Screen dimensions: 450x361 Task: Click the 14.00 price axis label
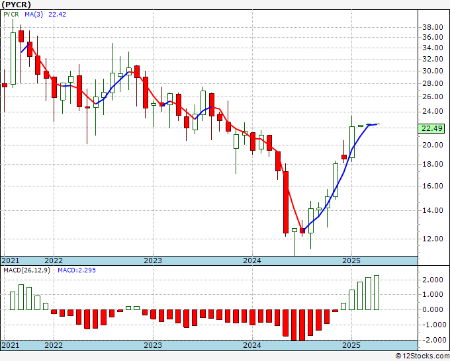pos(433,210)
